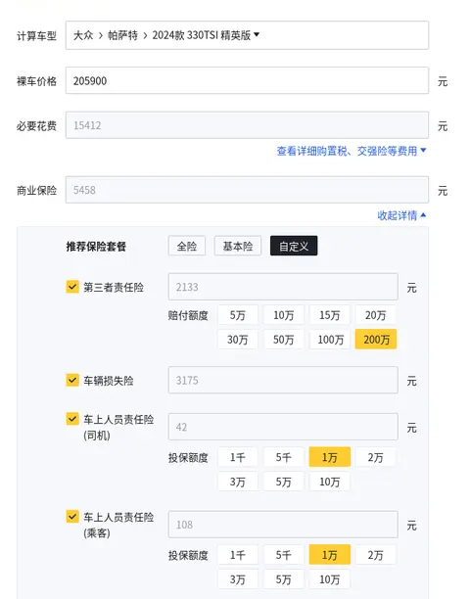Image resolution: width=470 pixels, height=599 pixels.
Task: Click the 裸车价格 input field
Action: [247, 80]
